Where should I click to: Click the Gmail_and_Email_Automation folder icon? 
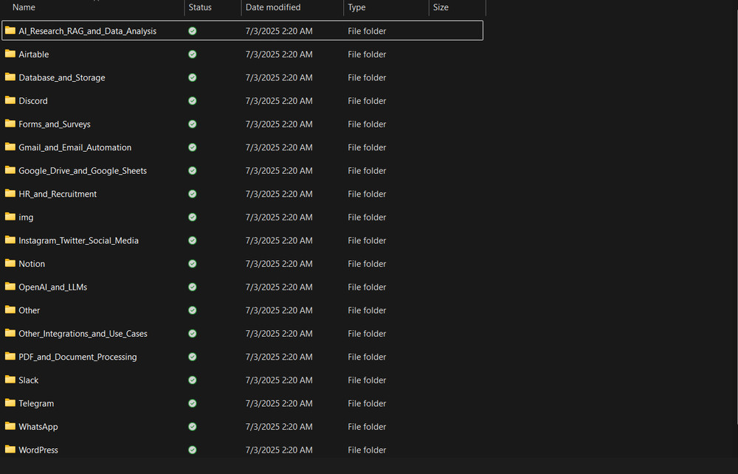pos(10,147)
